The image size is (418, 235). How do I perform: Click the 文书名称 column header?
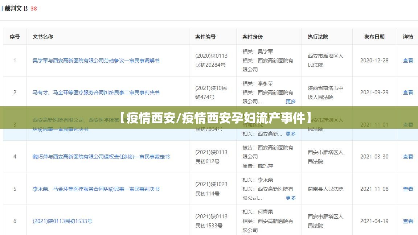point(43,37)
